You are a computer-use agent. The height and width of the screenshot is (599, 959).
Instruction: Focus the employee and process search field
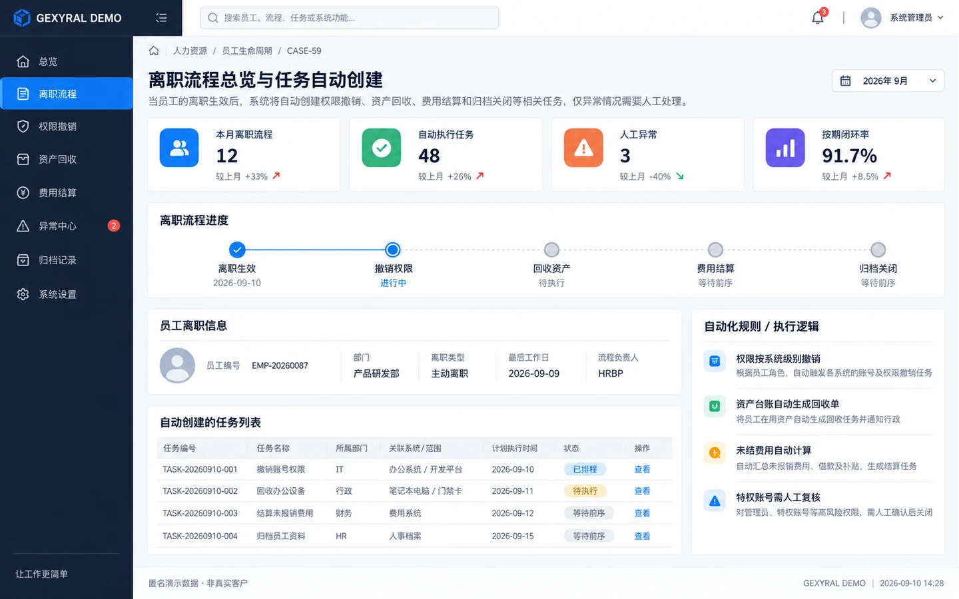[349, 18]
